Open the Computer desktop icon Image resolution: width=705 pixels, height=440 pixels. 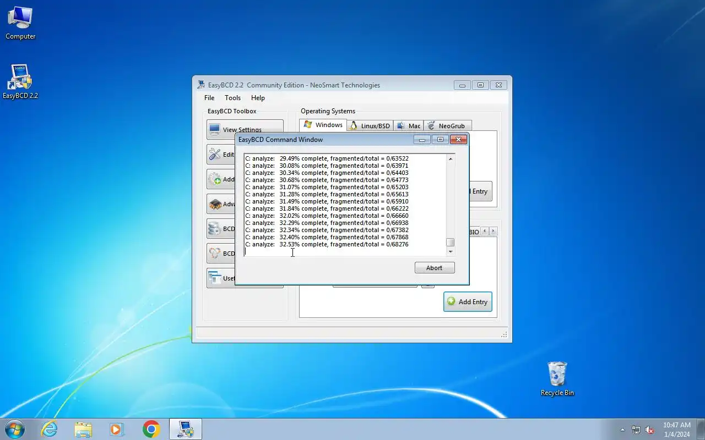coord(20,23)
